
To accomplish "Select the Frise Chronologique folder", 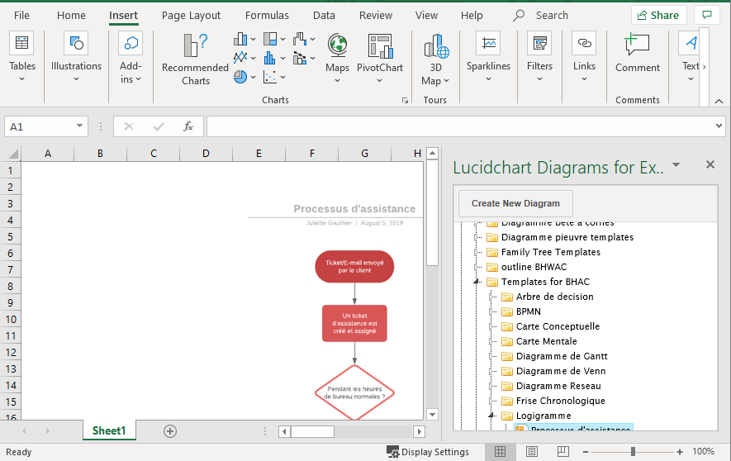I will (560, 401).
